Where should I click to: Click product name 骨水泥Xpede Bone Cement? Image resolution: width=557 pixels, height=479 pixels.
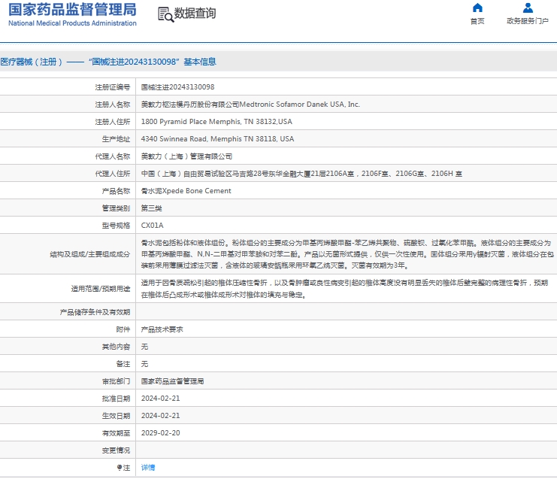tap(186, 191)
